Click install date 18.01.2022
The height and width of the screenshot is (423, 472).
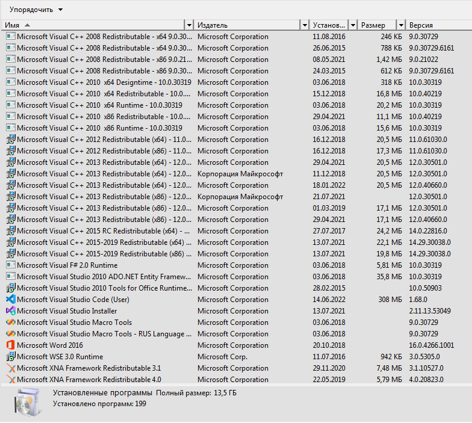point(329,185)
